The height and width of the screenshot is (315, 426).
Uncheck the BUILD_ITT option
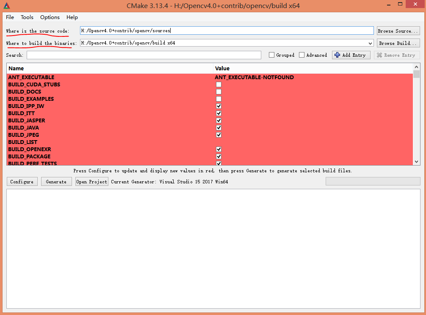pos(219,113)
